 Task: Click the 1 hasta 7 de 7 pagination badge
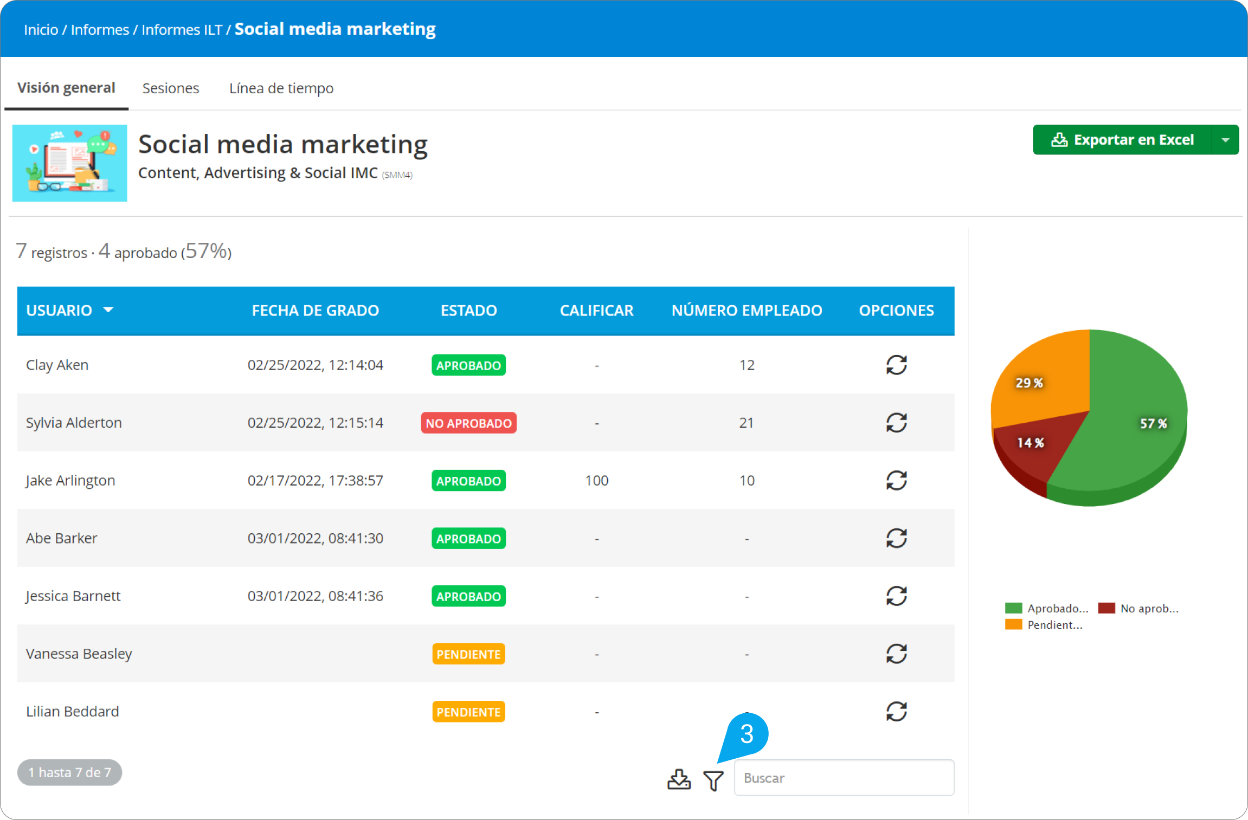(x=69, y=772)
